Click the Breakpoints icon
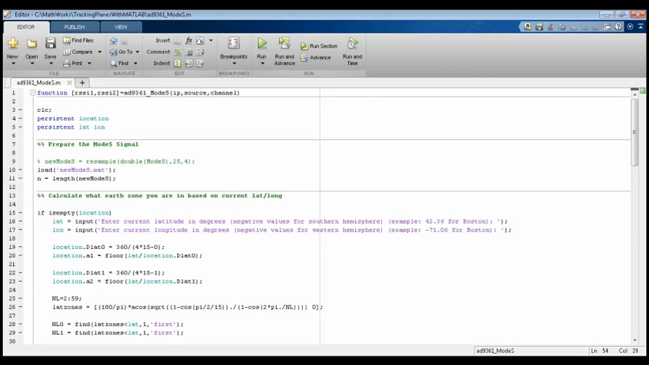 tap(234, 43)
